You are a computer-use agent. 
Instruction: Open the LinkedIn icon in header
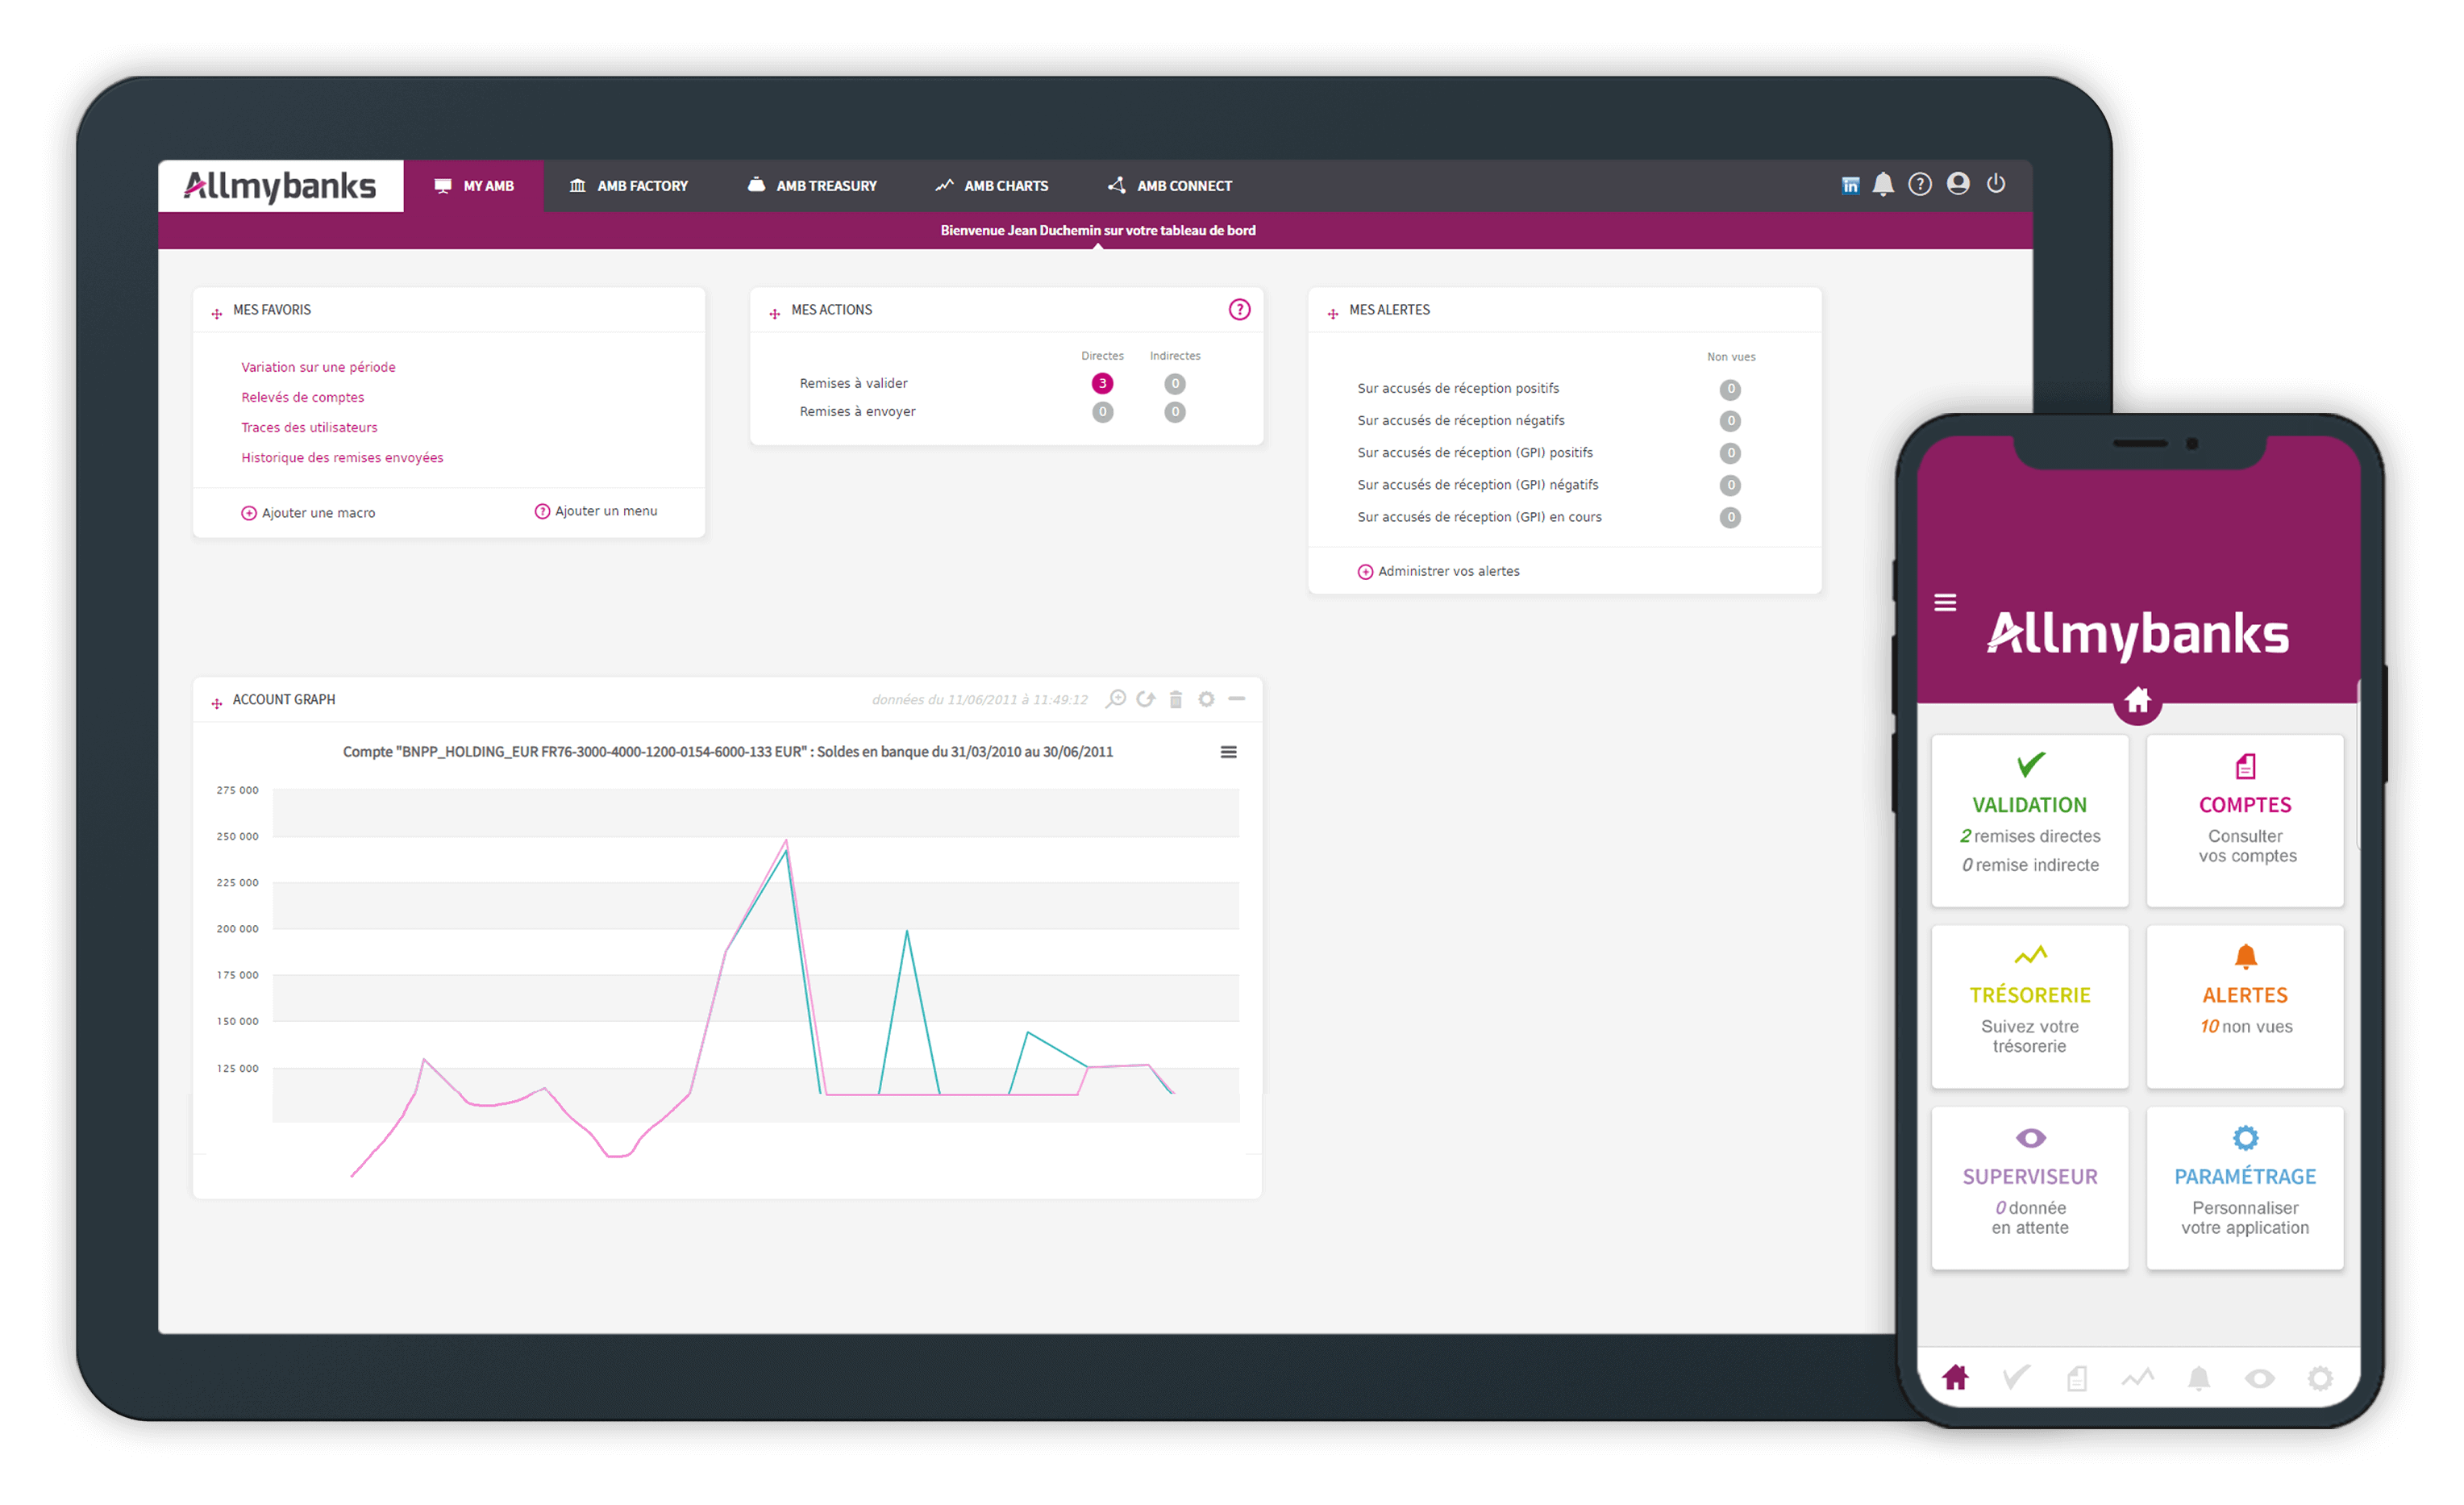pos(1850,185)
